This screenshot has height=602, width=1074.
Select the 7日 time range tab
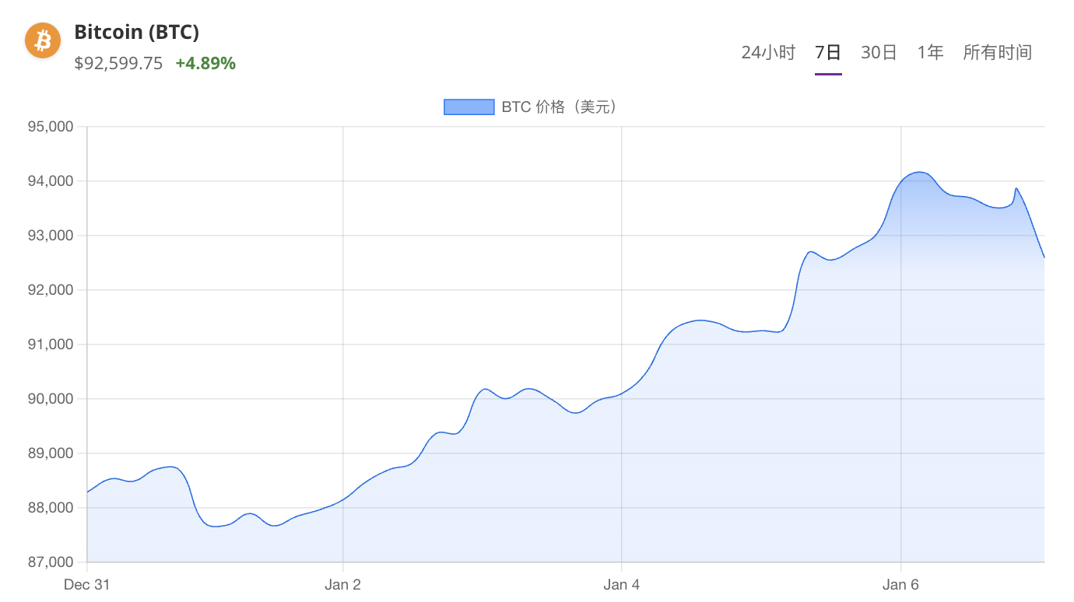click(828, 52)
